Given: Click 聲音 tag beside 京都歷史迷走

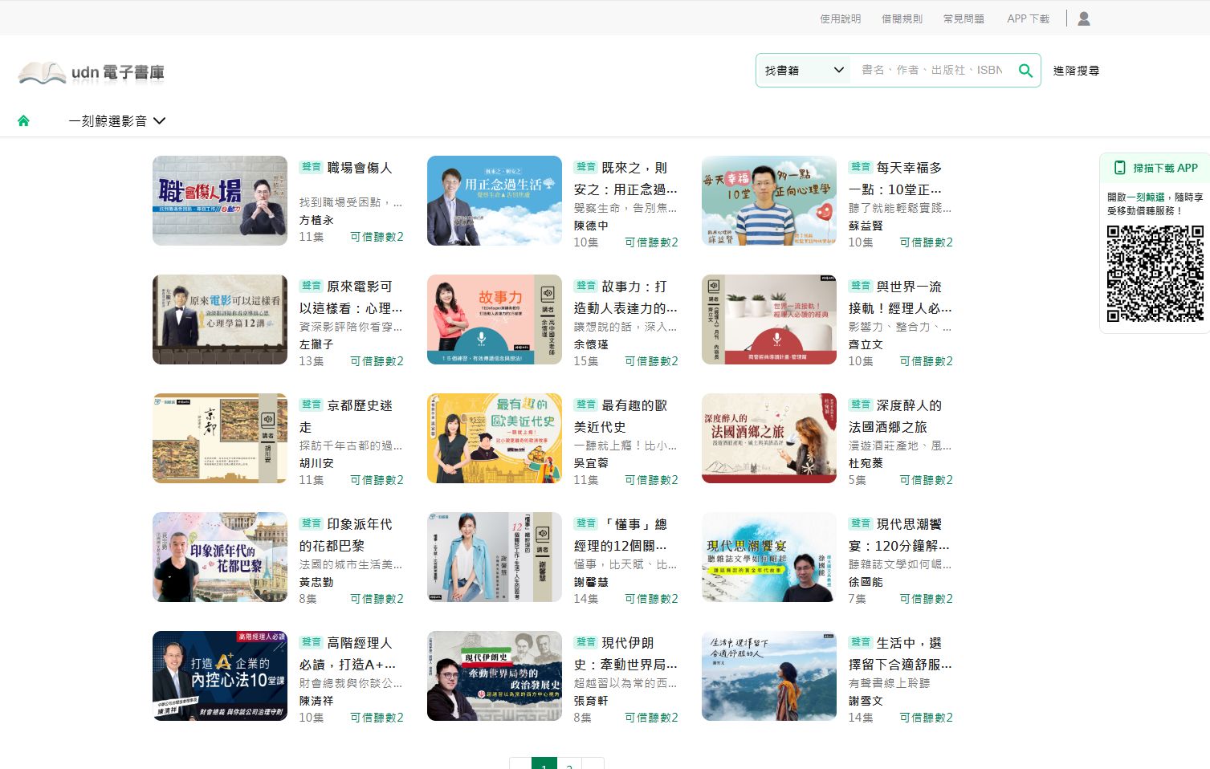Looking at the screenshot, I should pyautogui.click(x=311, y=405).
